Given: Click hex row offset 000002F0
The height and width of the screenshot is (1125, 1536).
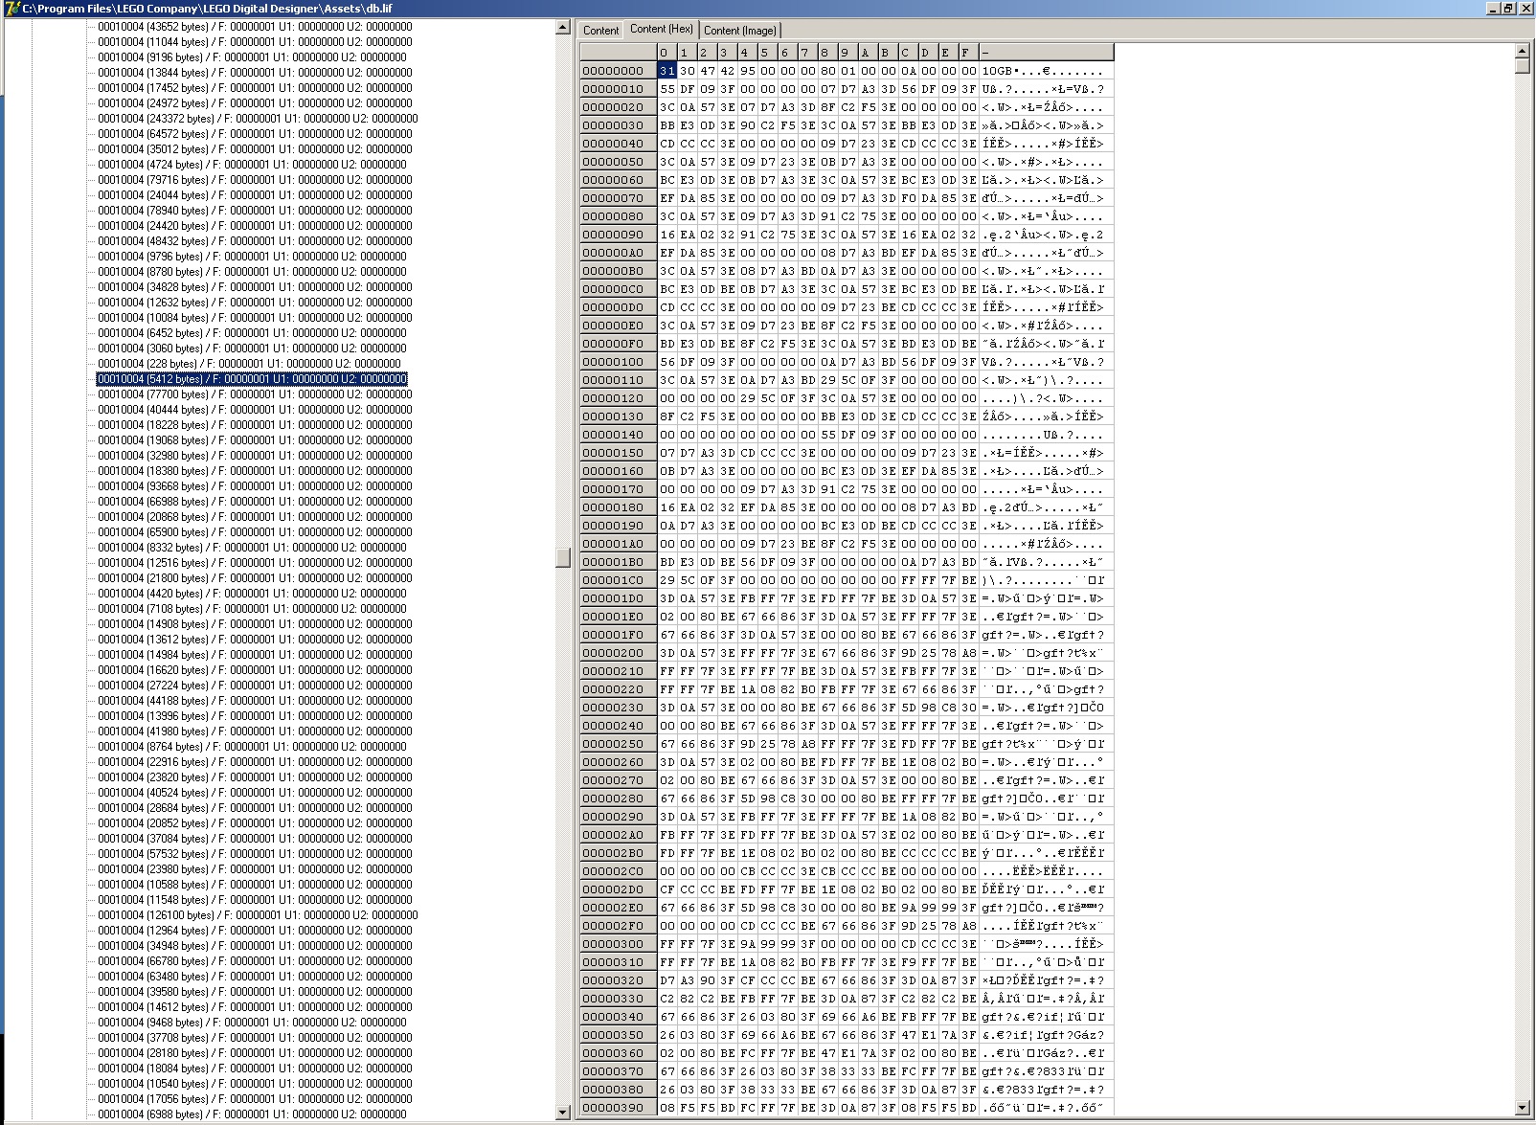Looking at the screenshot, I should click(619, 926).
